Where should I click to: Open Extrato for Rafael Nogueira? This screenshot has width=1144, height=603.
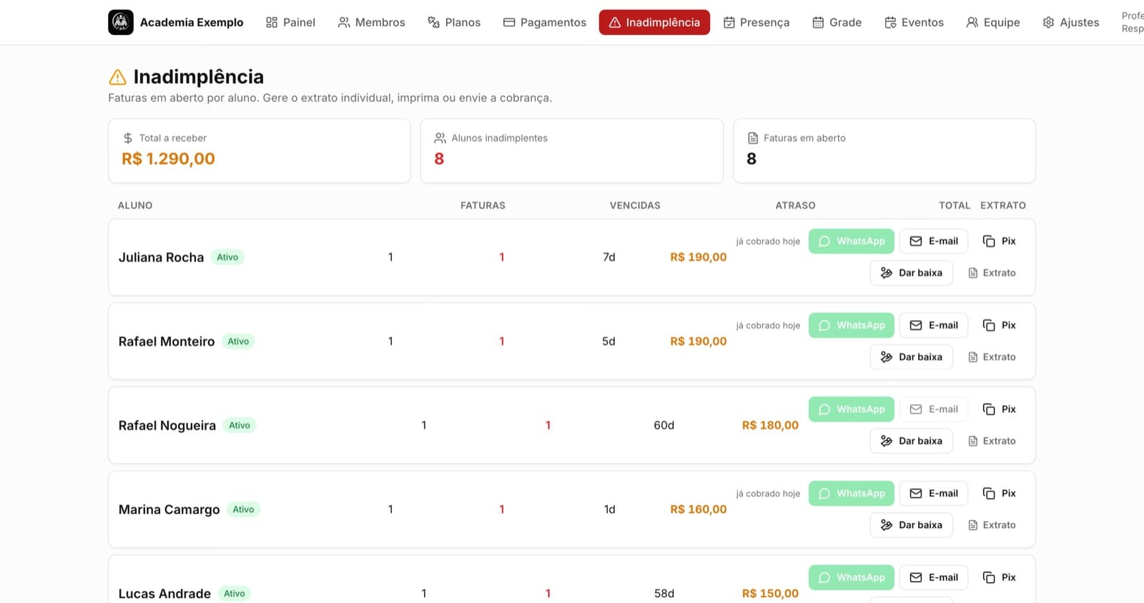click(x=992, y=441)
